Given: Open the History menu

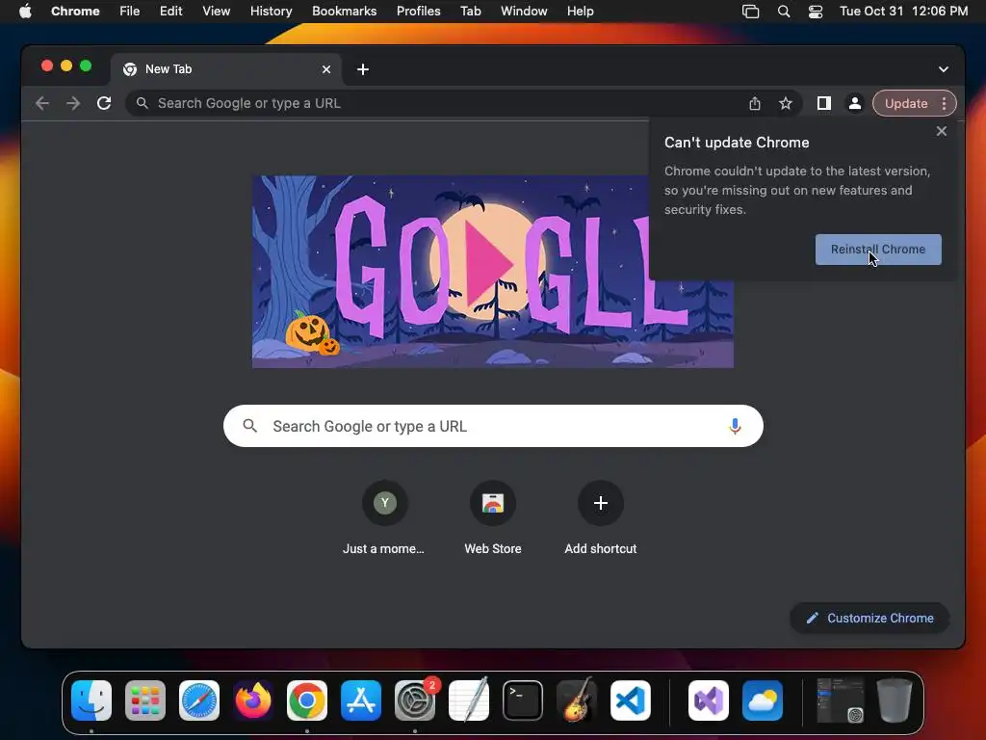Looking at the screenshot, I should (271, 12).
